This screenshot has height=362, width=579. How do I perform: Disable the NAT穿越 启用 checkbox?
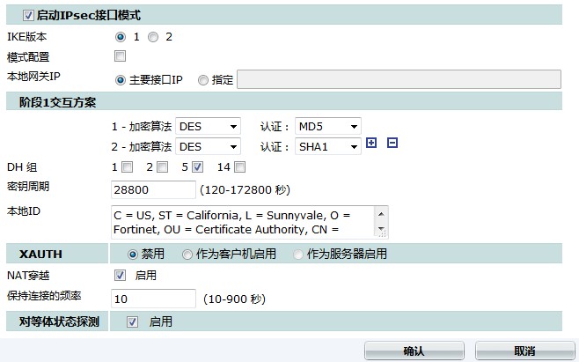tap(120, 276)
